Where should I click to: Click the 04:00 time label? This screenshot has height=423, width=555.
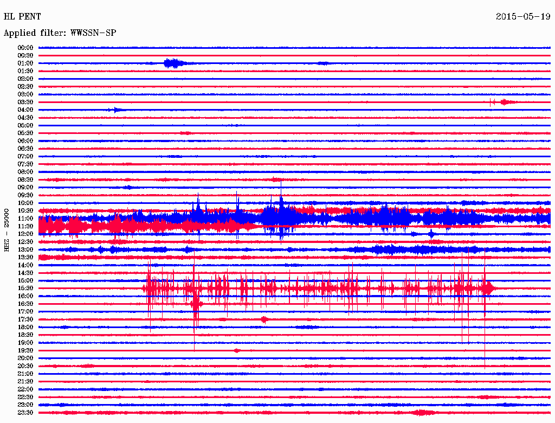[x=25, y=110]
